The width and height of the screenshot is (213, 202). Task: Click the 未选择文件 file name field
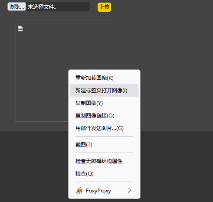[x=58, y=7]
